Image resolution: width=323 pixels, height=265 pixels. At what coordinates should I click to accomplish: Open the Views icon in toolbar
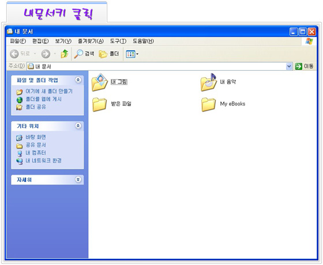coord(130,54)
